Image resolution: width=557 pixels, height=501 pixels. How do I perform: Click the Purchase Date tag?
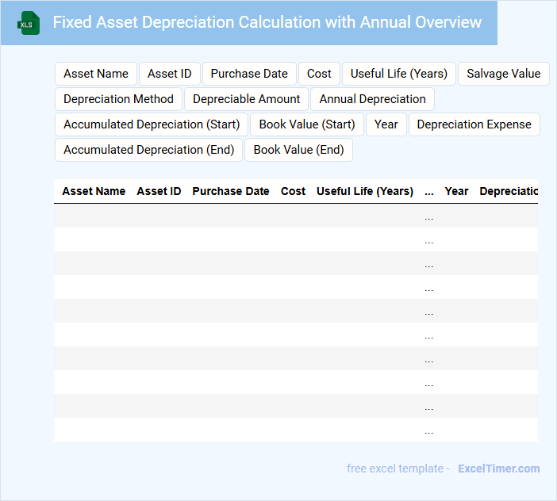(249, 74)
